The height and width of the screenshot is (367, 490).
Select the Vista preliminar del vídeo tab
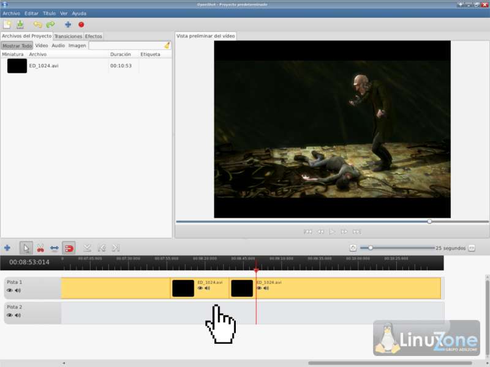(205, 36)
